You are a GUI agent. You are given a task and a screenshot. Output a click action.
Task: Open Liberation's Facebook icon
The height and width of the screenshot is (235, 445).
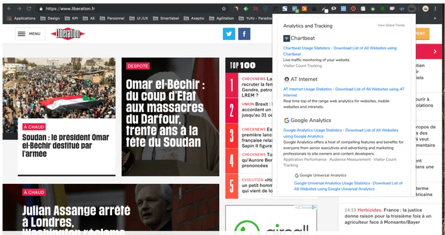(x=244, y=34)
